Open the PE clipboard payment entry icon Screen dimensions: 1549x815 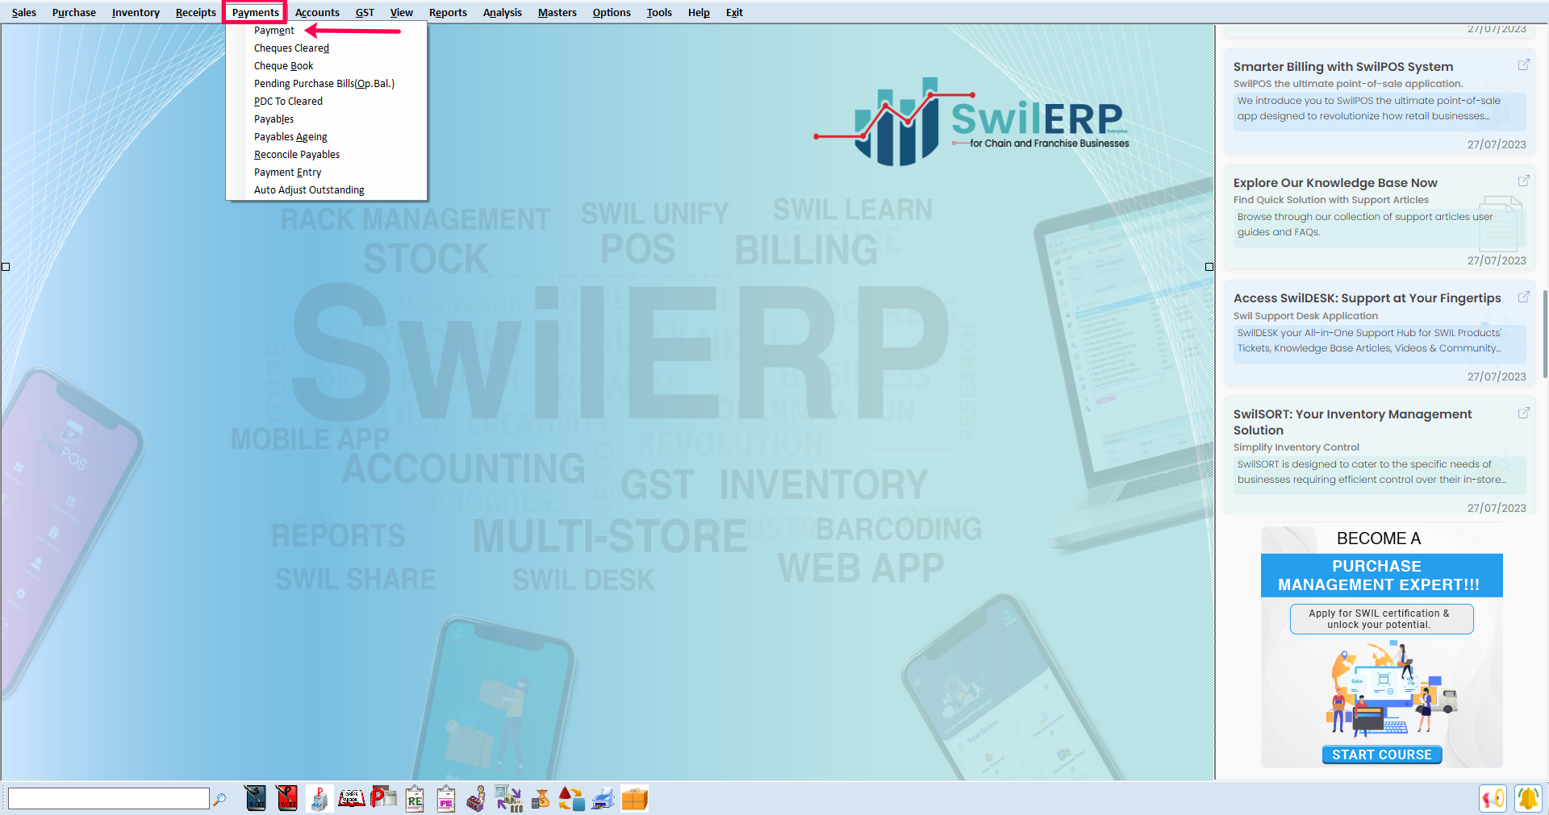(x=446, y=798)
